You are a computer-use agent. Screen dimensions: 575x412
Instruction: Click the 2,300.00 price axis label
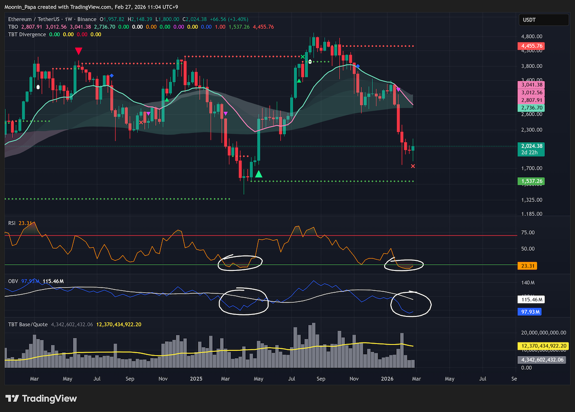coord(531,130)
